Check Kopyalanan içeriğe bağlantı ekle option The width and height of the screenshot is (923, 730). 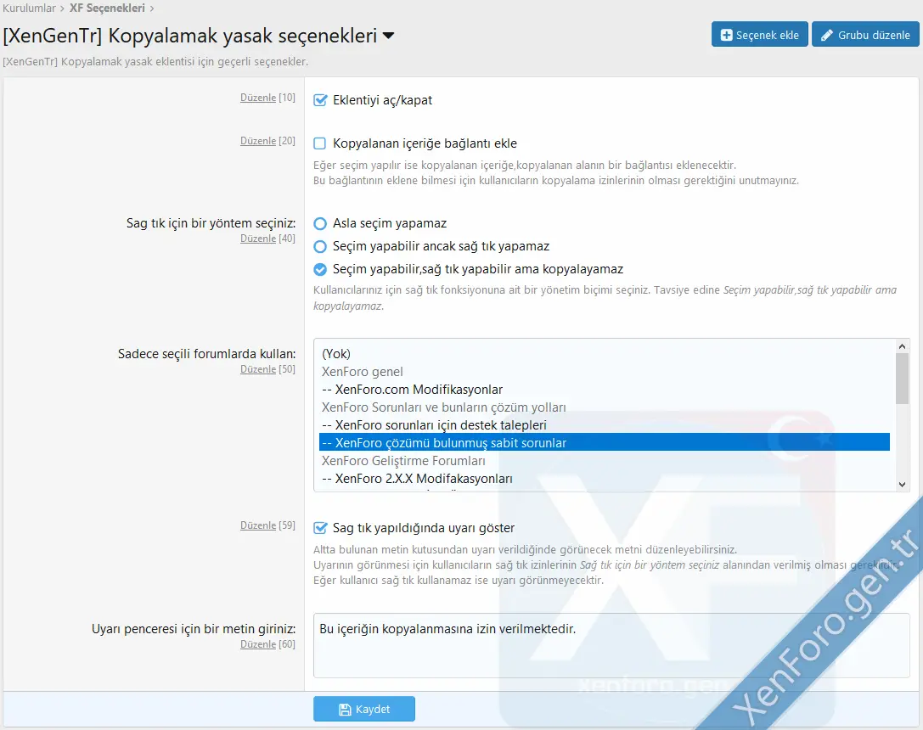coord(319,141)
